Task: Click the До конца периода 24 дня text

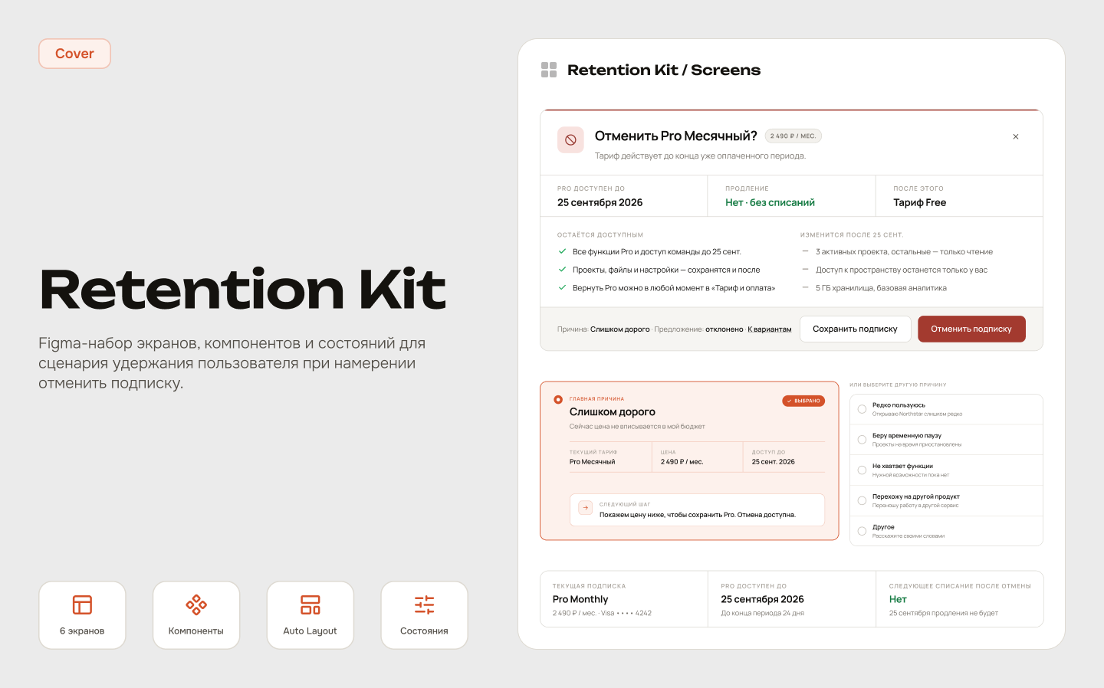Action: [762, 613]
